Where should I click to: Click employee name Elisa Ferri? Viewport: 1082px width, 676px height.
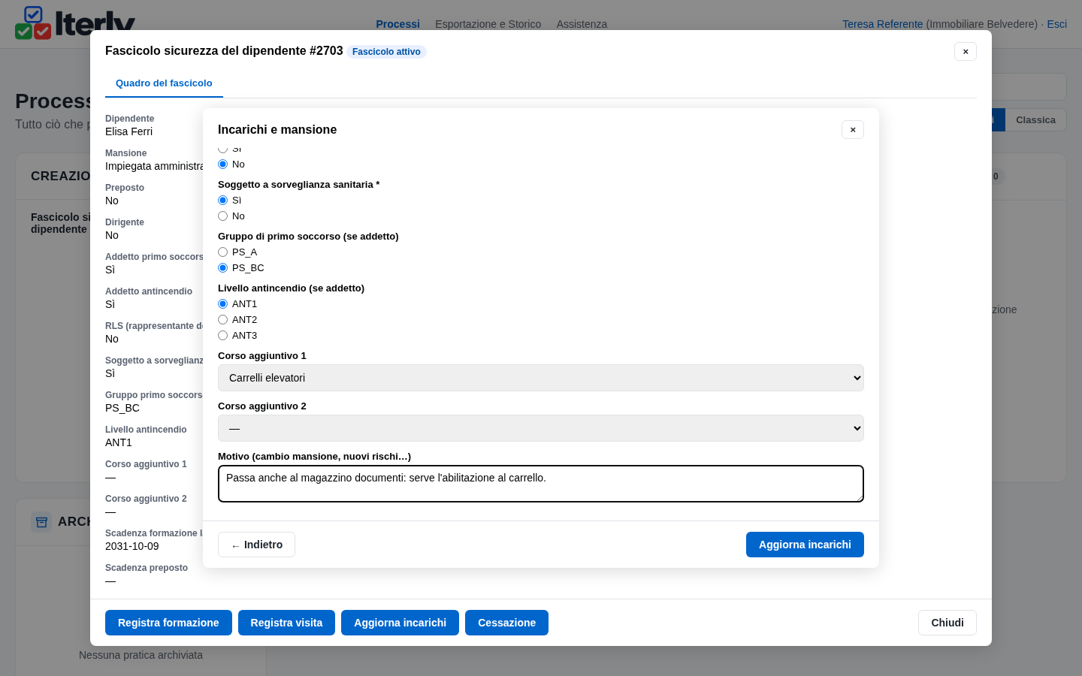[x=128, y=131]
